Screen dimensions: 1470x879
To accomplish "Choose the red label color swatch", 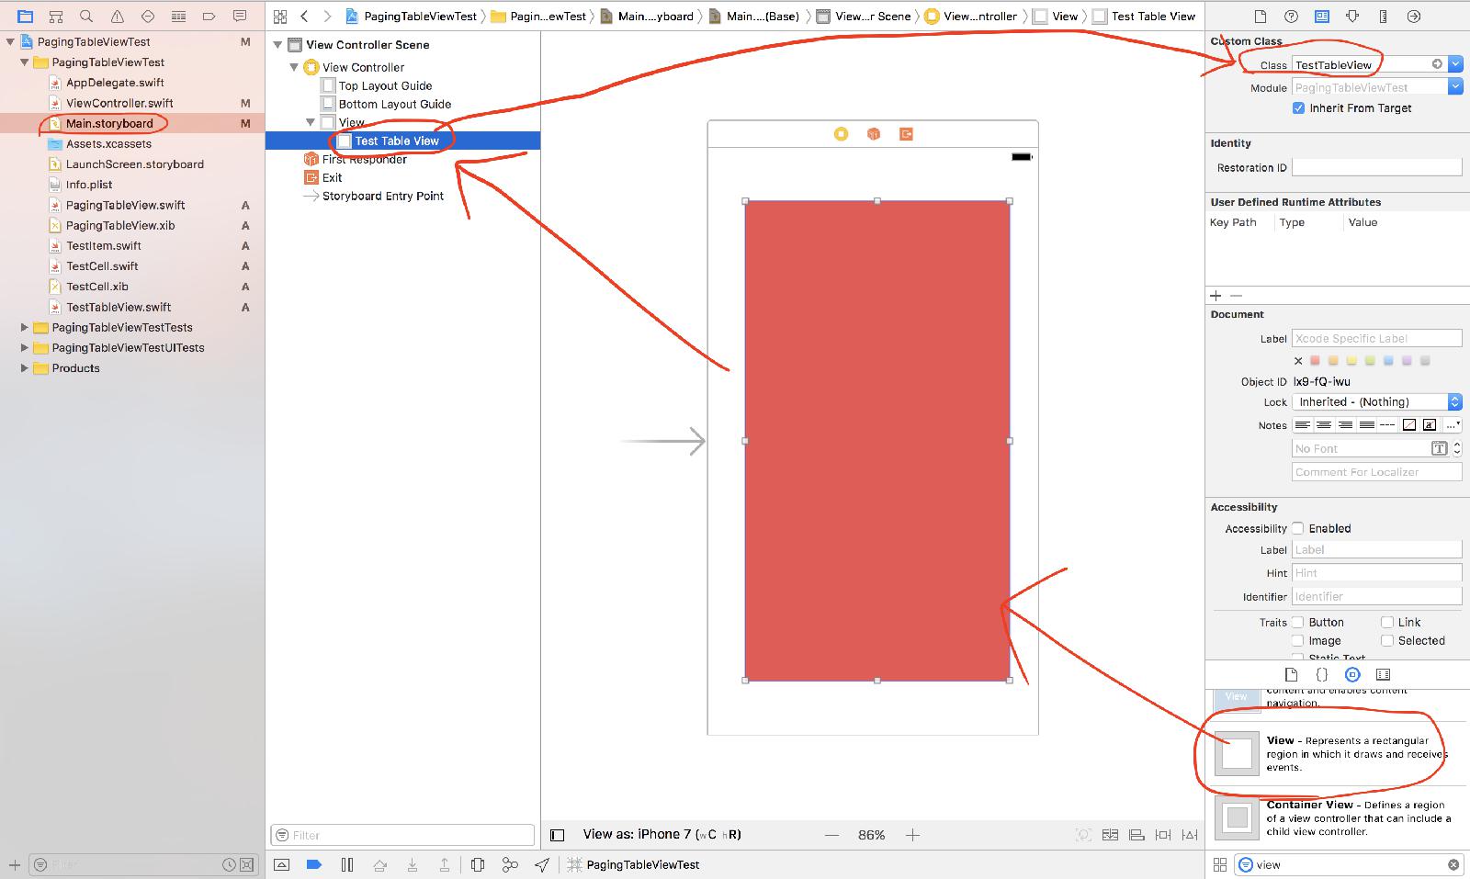I will click(1315, 361).
